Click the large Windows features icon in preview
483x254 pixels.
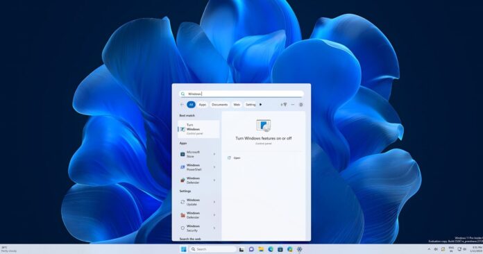(264, 126)
